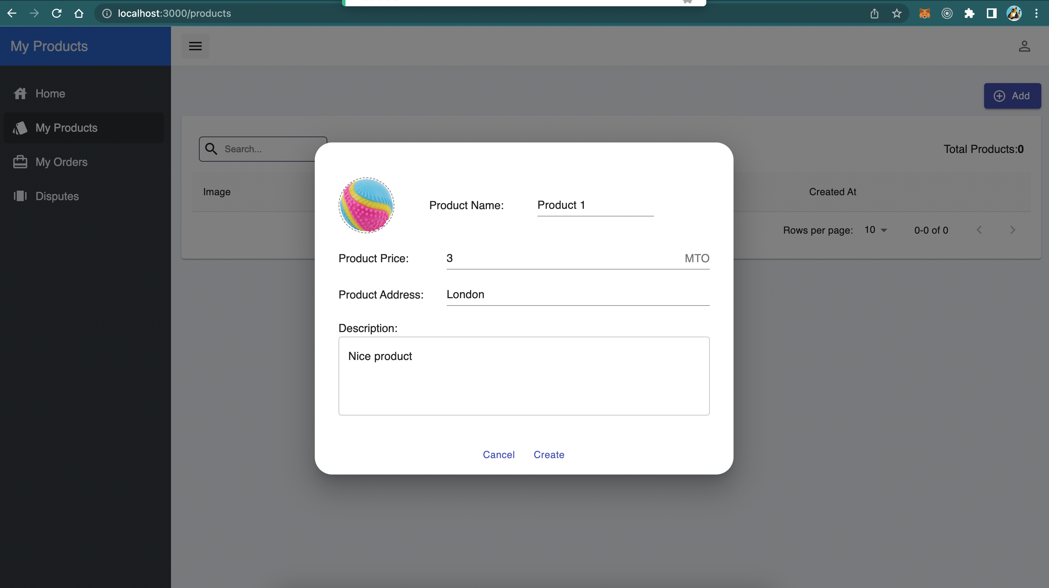Bookmark page with the star icon

pyautogui.click(x=896, y=14)
